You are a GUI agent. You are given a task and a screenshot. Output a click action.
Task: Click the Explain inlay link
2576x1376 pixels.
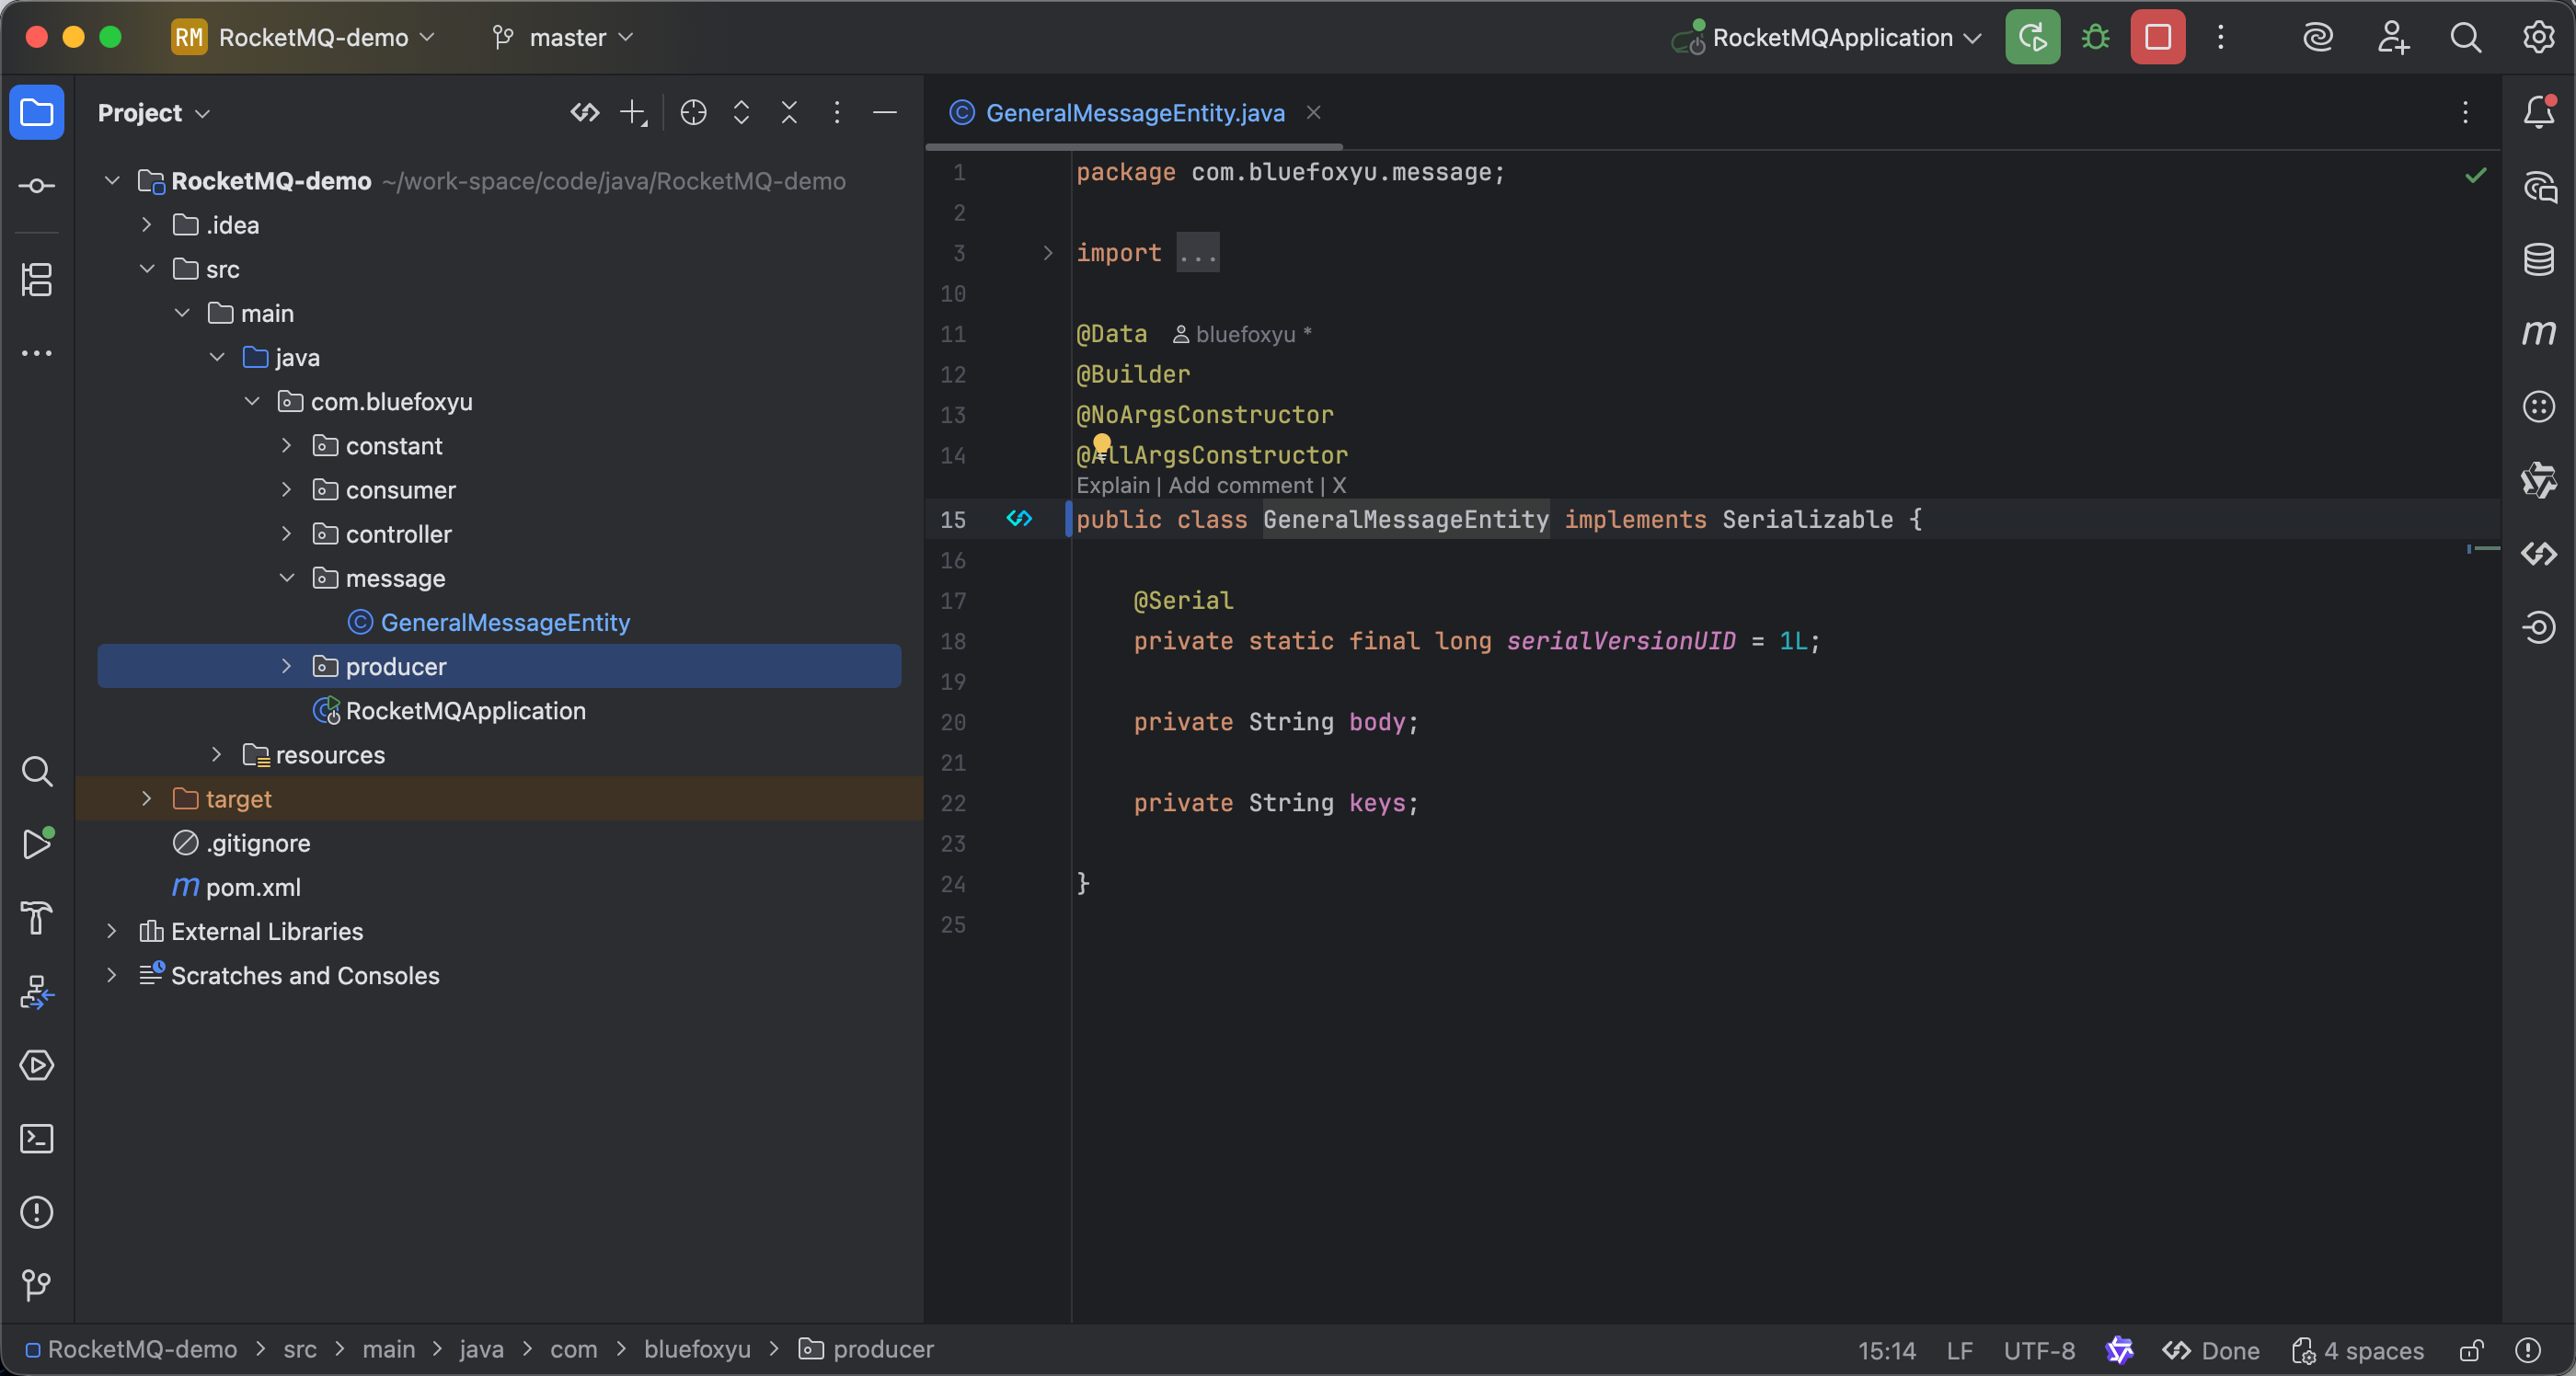[1112, 486]
